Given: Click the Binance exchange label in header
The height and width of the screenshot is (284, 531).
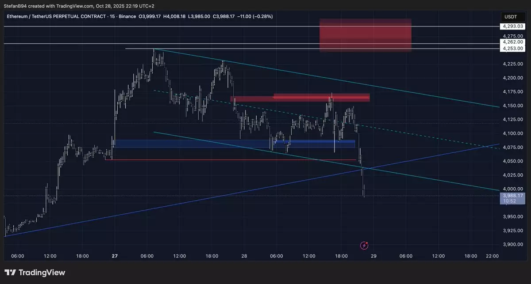Looking at the screenshot, I should (x=127, y=16).
